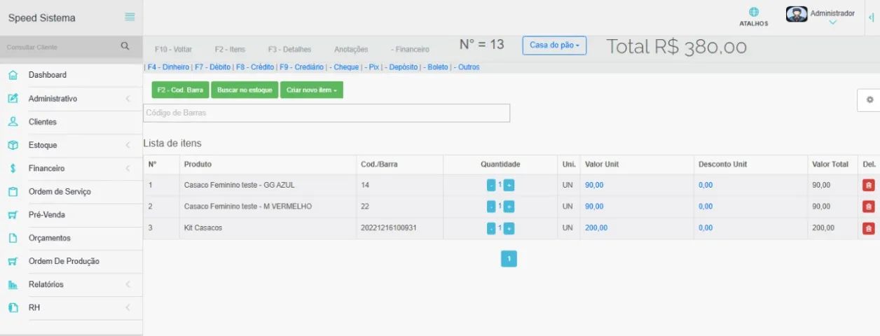This screenshot has height=336, width=880.
Task: Open the settings gear on the right
Action: 869,100
